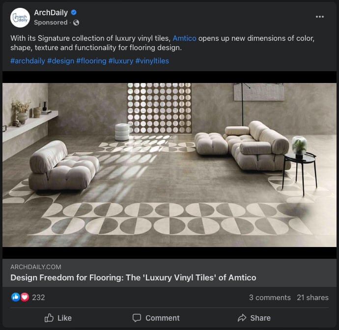Open the #archdaily hashtag
This screenshot has width=339, height=330.
click(27, 61)
